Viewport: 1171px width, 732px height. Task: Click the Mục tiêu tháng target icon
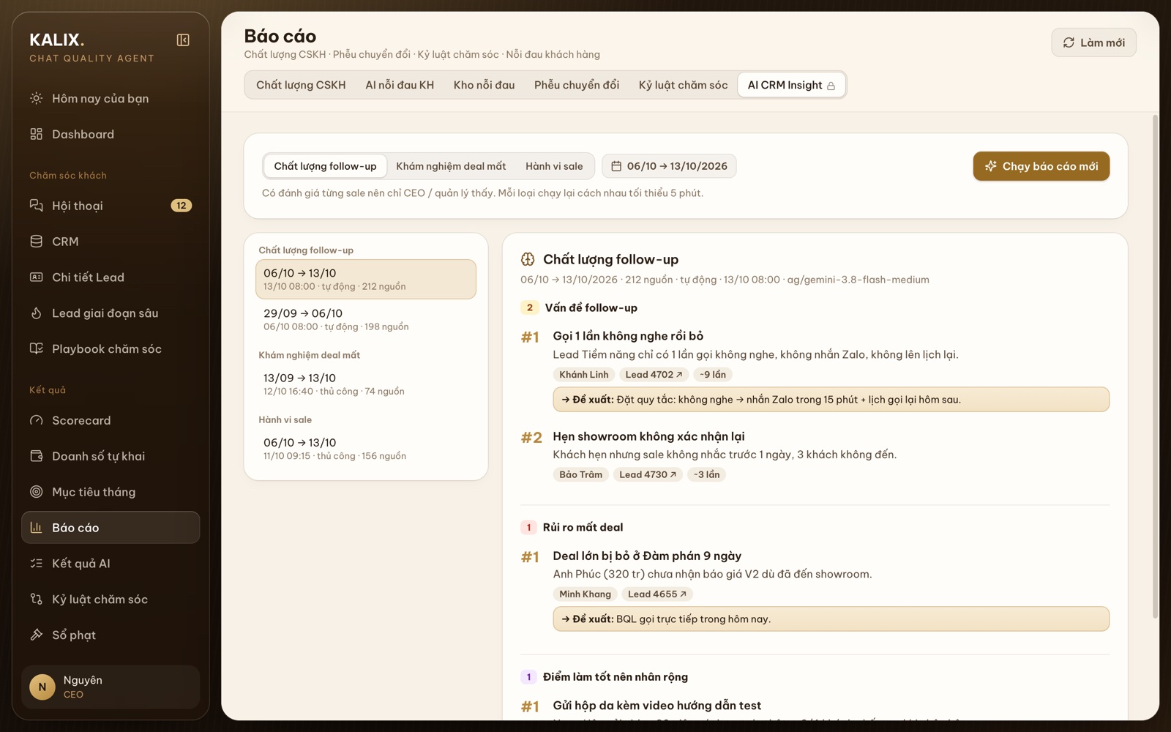[x=36, y=492]
